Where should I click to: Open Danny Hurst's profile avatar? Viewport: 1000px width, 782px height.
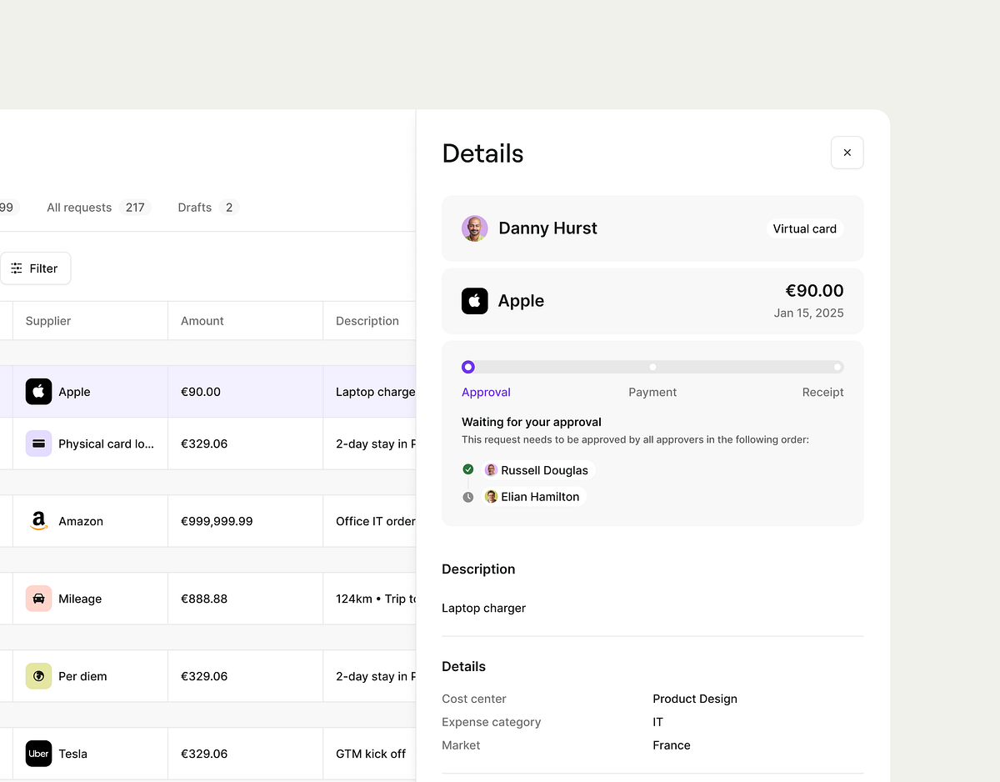474,228
